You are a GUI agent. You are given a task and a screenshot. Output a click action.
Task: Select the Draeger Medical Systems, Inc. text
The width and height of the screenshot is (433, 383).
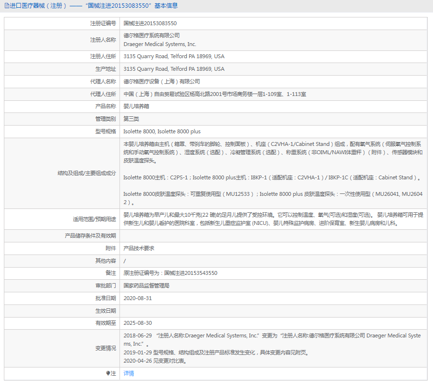point(160,44)
